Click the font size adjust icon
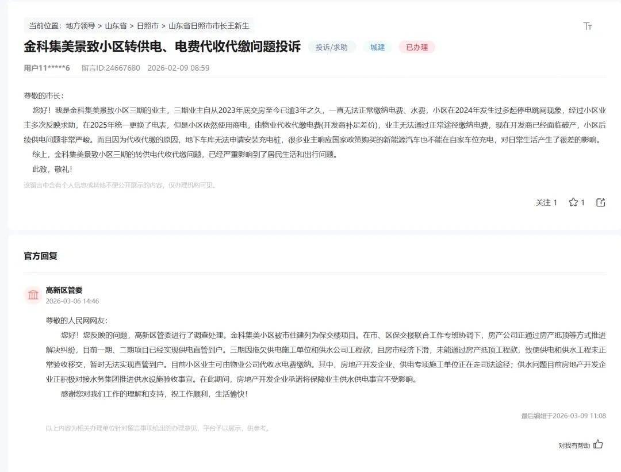 (587, 26)
